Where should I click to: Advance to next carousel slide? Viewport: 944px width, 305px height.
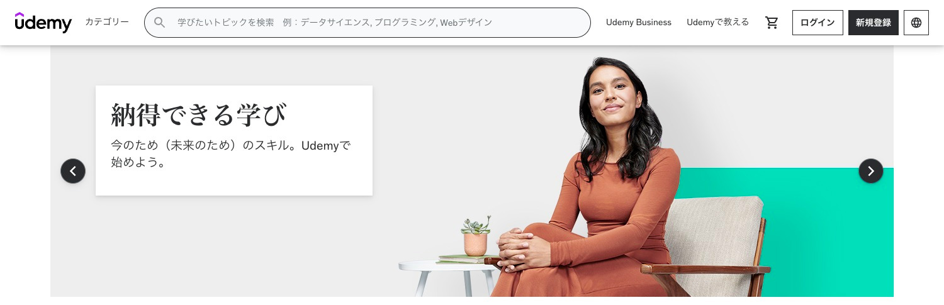tap(871, 171)
